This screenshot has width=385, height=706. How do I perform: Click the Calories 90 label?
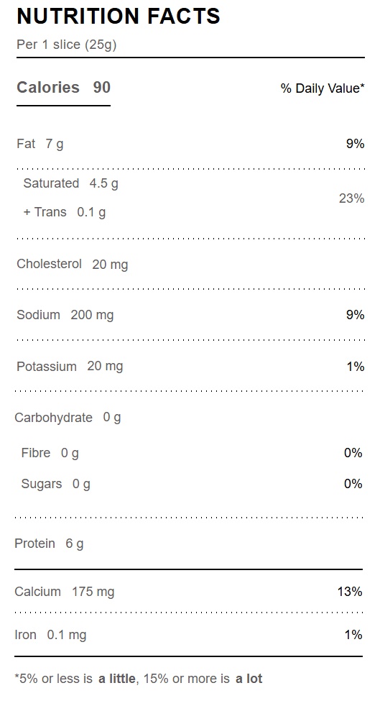pos(63,87)
